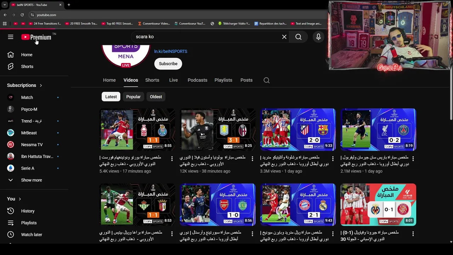Close the beIN SPORTS YouTube tab
The image size is (453, 255).
tap(60, 5)
